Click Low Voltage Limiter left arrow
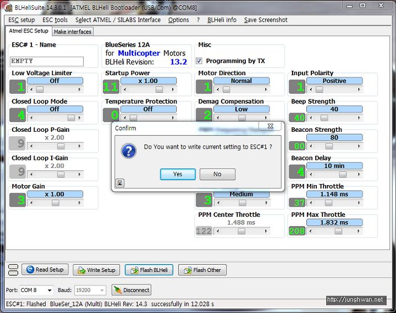Image resolution: width=396 pixels, height=313 pixels. coord(31,90)
